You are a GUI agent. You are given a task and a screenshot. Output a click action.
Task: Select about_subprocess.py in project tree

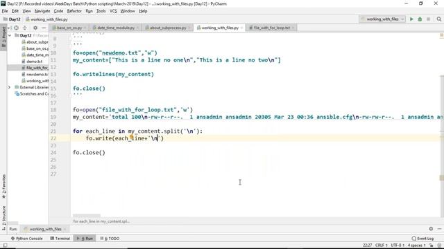tap(35, 41)
